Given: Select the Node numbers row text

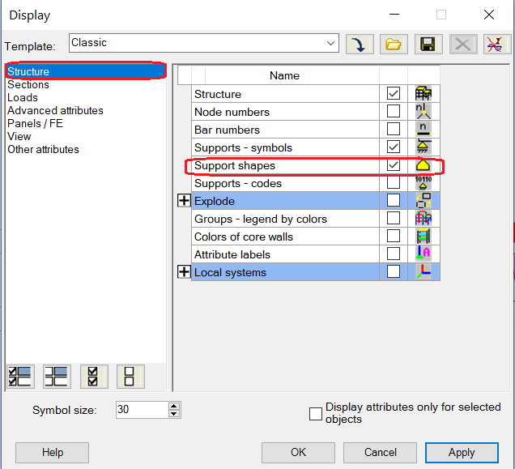Looking at the screenshot, I should (x=232, y=112).
